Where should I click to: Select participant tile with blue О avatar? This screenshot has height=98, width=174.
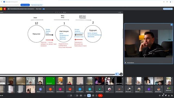point(80,89)
